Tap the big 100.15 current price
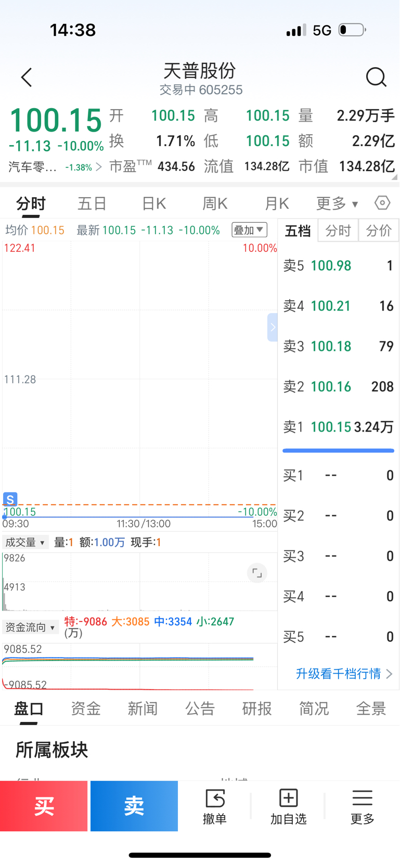 tap(56, 120)
